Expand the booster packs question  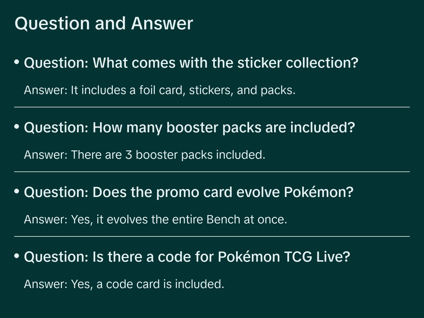189,128
